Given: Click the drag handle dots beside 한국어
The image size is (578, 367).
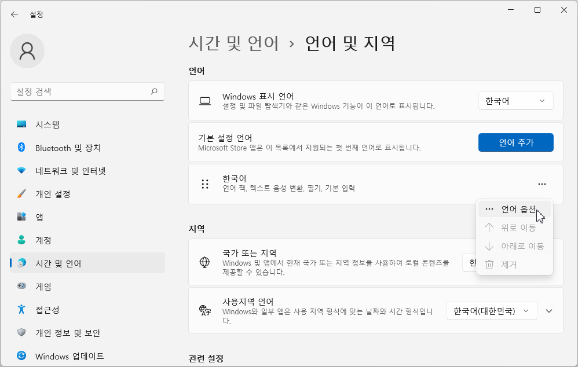Looking at the screenshot, I should 205,184.
